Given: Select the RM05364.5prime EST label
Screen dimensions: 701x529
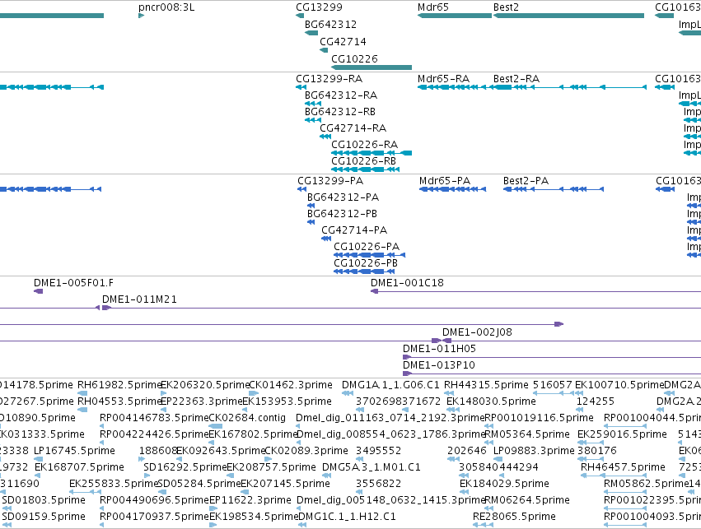Looking at the screenshot, I should [527, 435].
